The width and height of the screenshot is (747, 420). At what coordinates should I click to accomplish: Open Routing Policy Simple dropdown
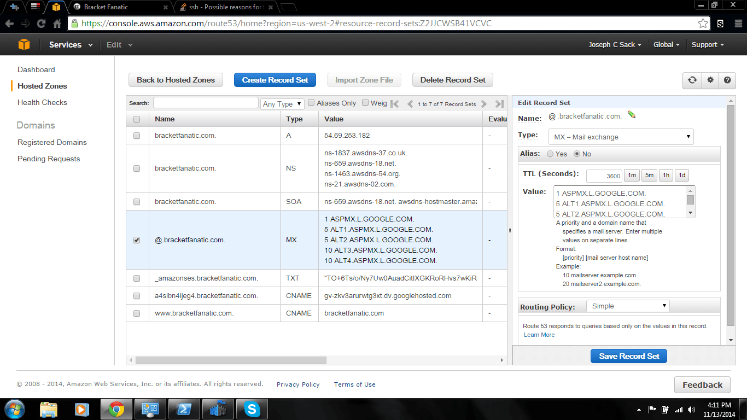point(628,306)
